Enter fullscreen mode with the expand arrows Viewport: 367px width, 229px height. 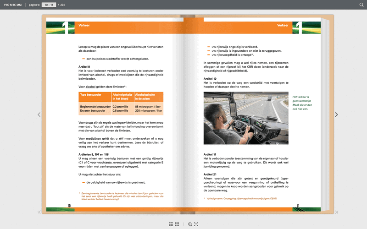click(x=196, y=224)
